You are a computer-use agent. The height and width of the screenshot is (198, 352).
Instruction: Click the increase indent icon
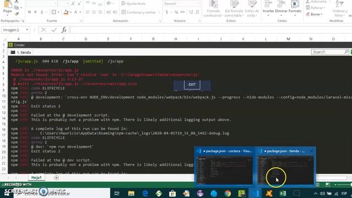pos(115,12)
